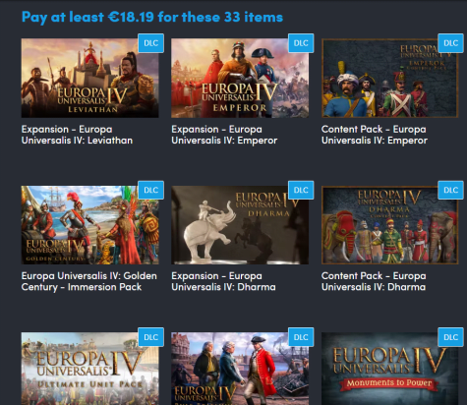Select the Dharma Content Pack artwork
467x405 pixels.
[389, 225]
